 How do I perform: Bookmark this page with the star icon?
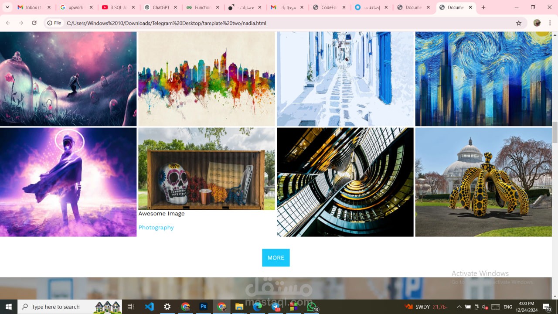pyautogui.click(x=519, y=23)
